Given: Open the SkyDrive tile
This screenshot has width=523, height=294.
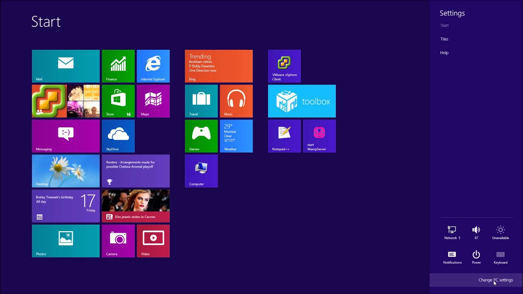Looking at the screenshot, I should [x=118, y=136].
